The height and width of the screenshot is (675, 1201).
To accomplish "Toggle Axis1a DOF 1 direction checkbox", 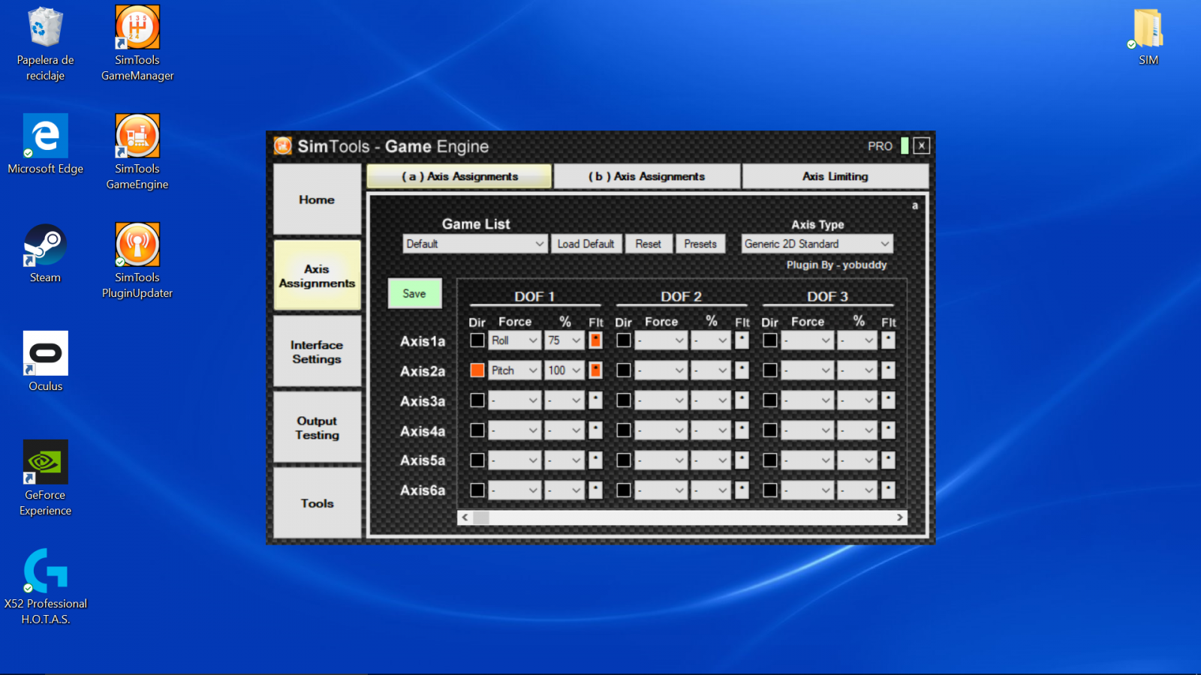I will click(477, 340).
